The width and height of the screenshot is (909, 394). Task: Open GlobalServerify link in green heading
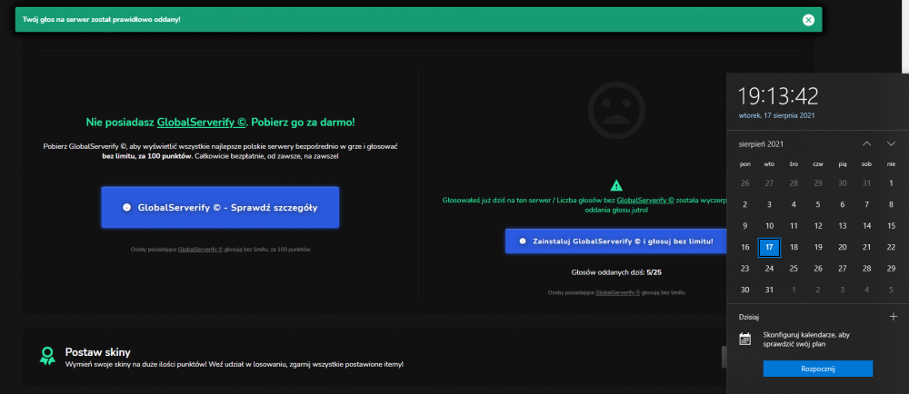(202, 122)
